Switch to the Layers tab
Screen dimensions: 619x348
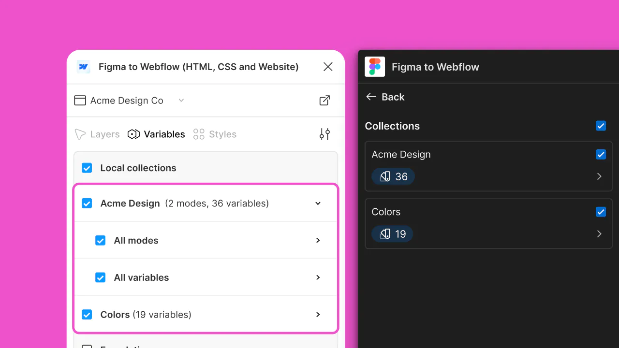coord(97,134)
